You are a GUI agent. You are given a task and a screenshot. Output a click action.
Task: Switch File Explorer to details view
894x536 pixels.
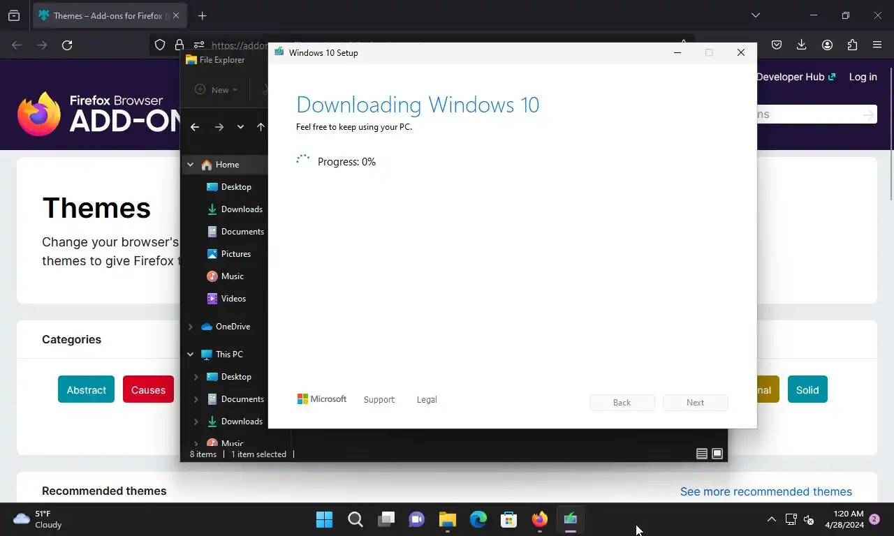point(702,454)
